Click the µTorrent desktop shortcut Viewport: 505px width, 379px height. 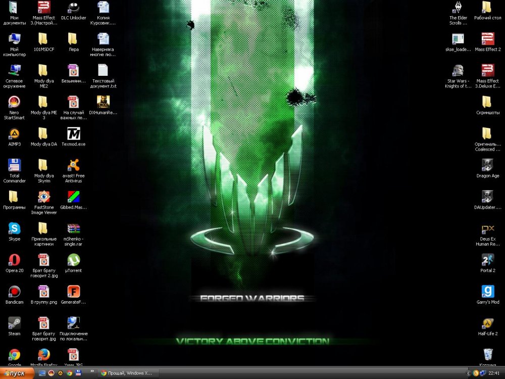[x=73, y=263]
